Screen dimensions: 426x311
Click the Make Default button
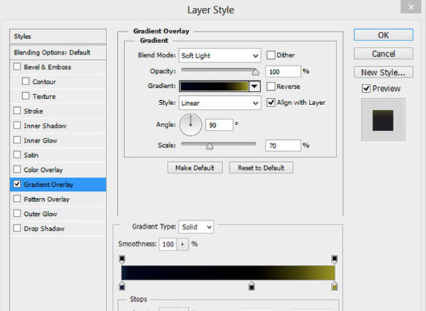click(x=195, y=168)
